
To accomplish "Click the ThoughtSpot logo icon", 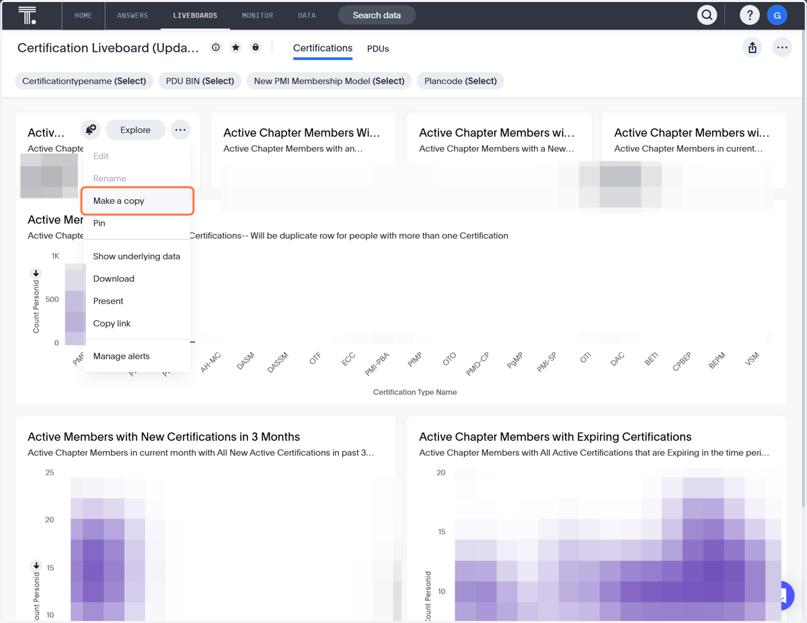I will click(28, 15).
